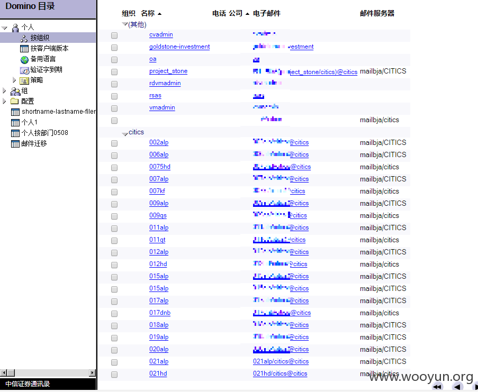
Task: Click the 电子邮件 column header
Action: tap(267, 13)
